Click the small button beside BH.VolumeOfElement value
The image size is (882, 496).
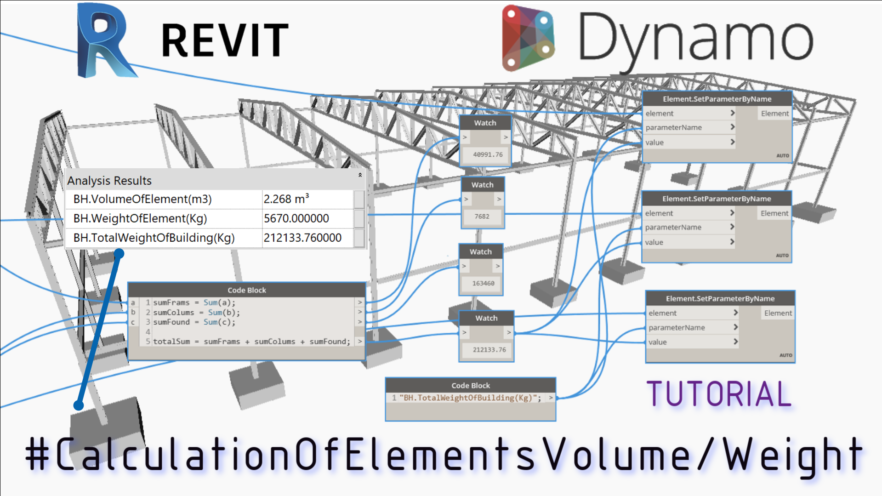coord(359,200)
